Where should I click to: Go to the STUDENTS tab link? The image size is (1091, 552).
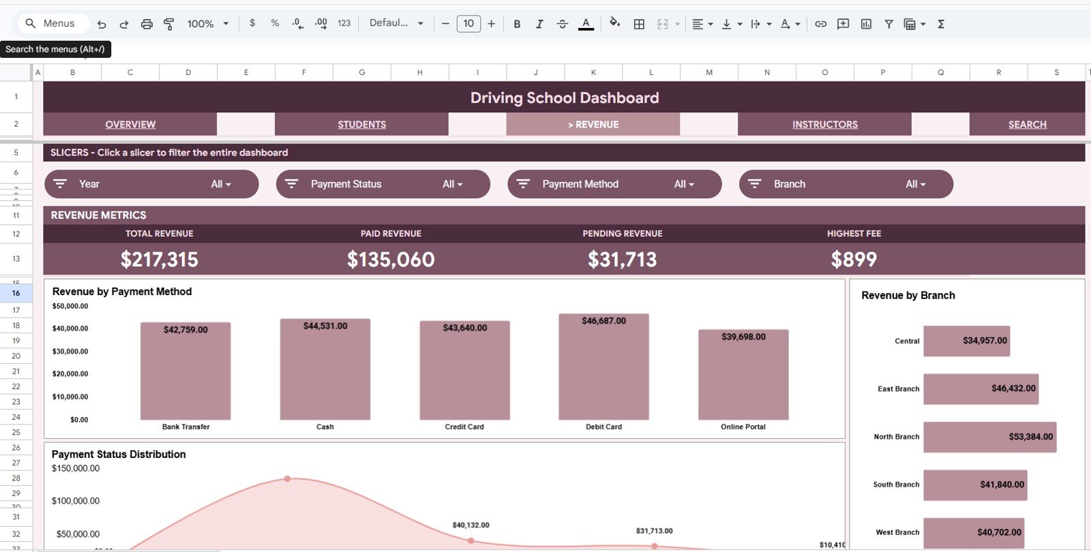[362, 125]
